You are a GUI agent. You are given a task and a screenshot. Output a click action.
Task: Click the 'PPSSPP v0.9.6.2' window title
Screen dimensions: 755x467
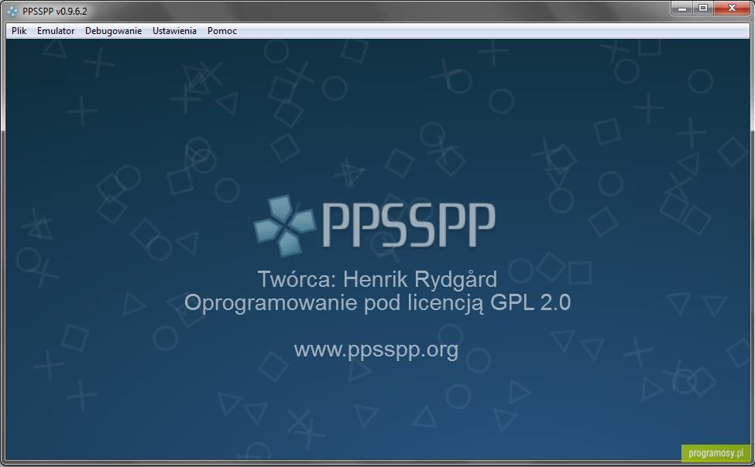pos(55,11)
